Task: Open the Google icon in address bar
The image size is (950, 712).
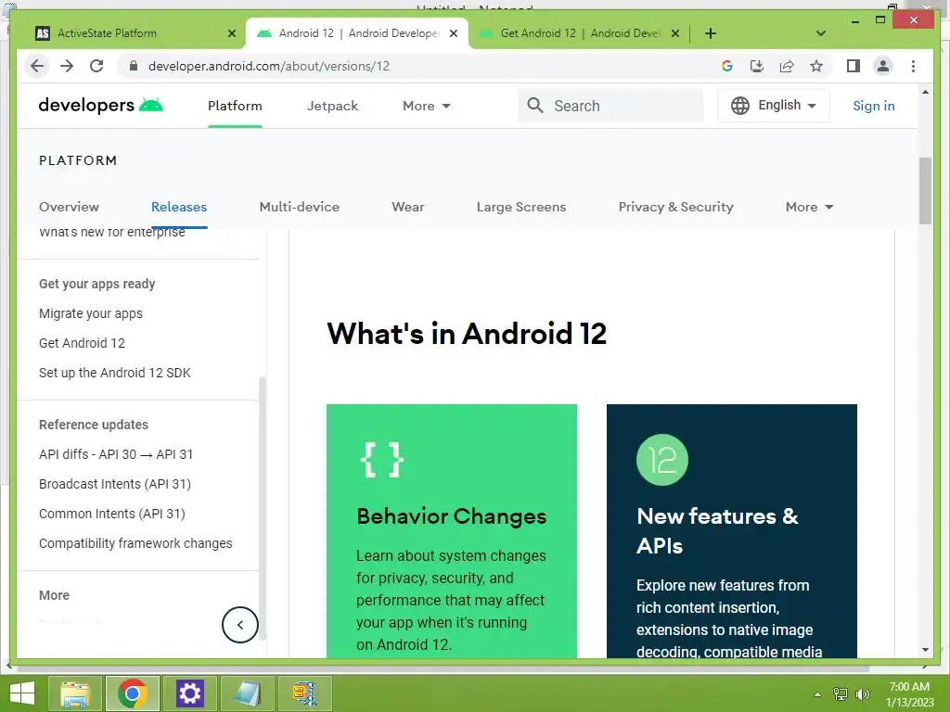Action: coord(727,66)
